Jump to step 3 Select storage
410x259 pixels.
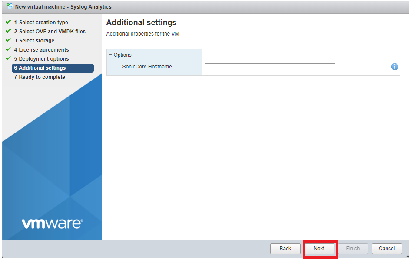pyautogui.click(x=36, y=41)
